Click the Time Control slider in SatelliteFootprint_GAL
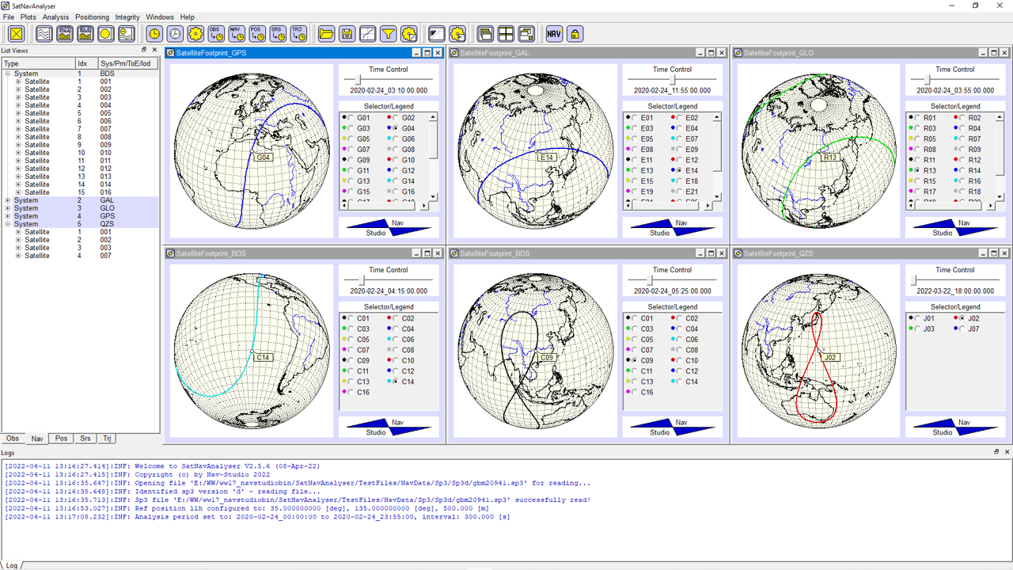The width and height of the screenshot is (1013, 570). click(x=673, y=80)
